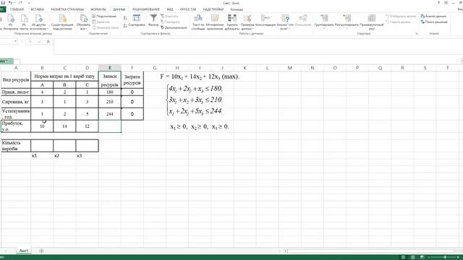Click the Подключения connections button
The image size is (463, 260).
tap(104, 16)
